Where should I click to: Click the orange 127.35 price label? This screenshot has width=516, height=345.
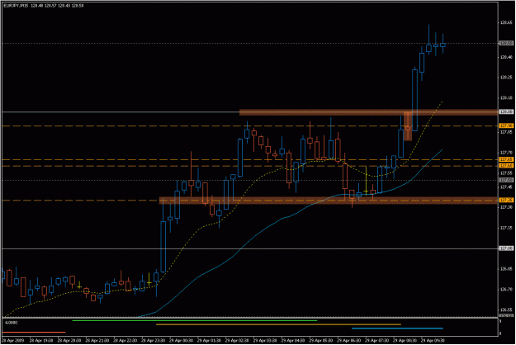click(506, 200)
